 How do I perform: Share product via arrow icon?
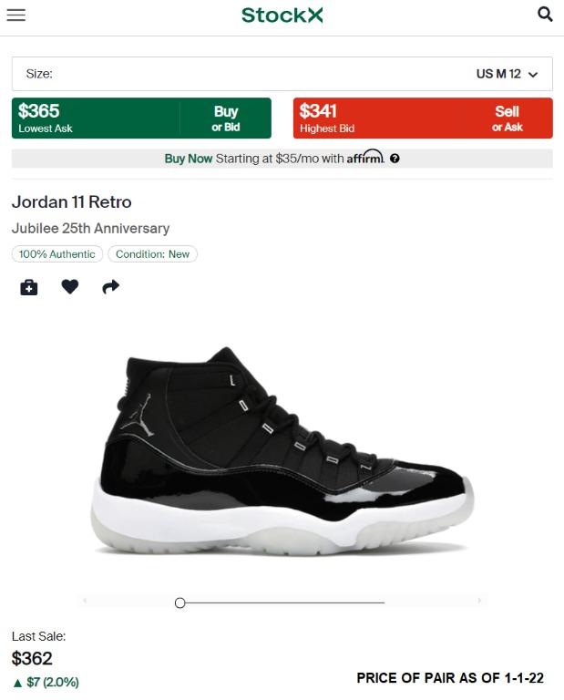click(x=110, y=286)
